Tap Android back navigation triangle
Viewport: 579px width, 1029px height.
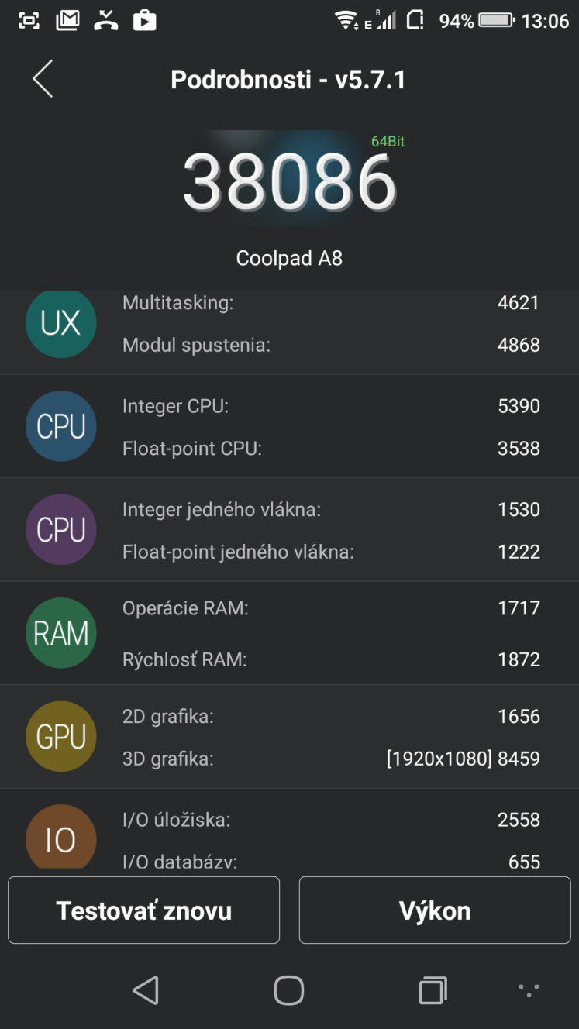[146, 989]
